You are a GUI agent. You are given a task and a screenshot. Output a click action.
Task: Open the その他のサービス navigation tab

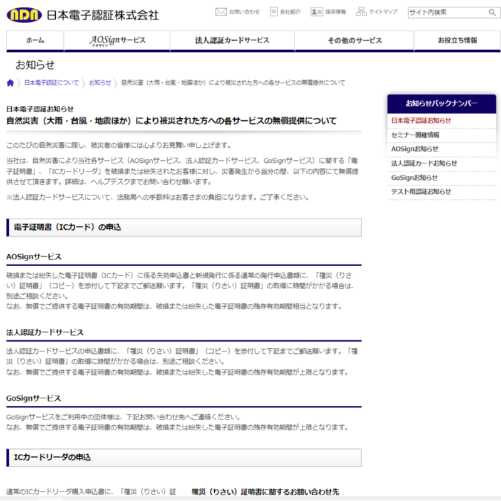tap(354, 41)
